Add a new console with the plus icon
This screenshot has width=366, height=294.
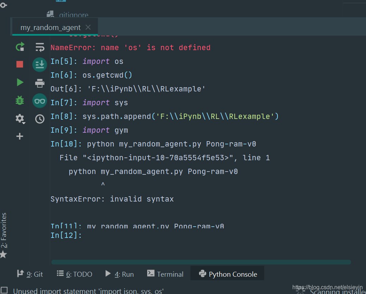[x=20, y=136]
